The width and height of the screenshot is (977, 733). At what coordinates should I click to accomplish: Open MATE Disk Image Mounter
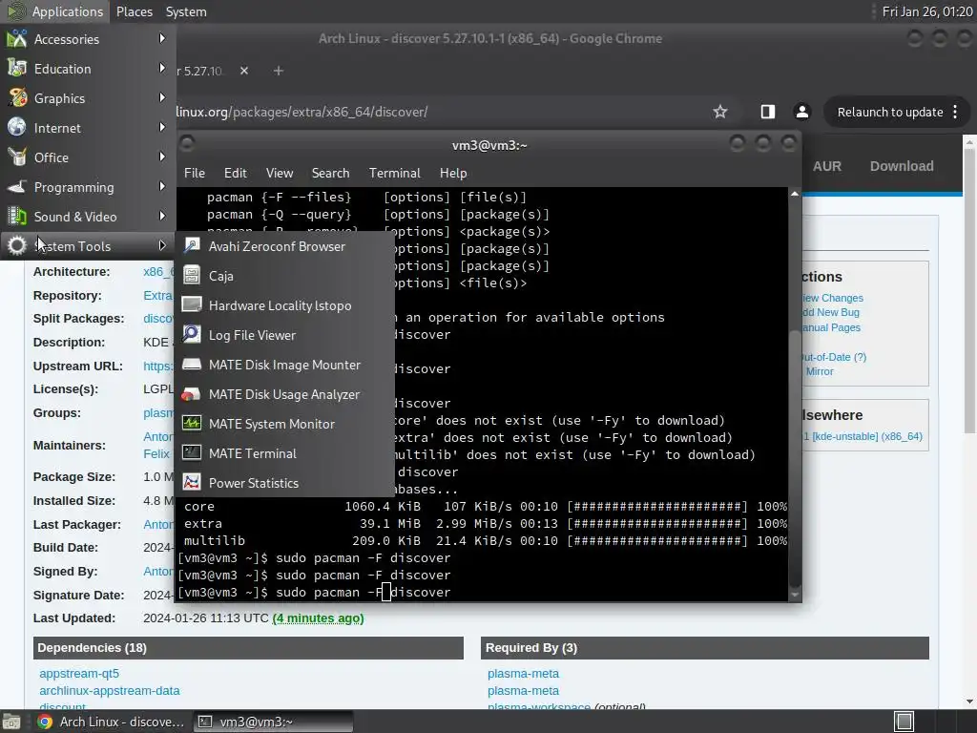point(284,365)
